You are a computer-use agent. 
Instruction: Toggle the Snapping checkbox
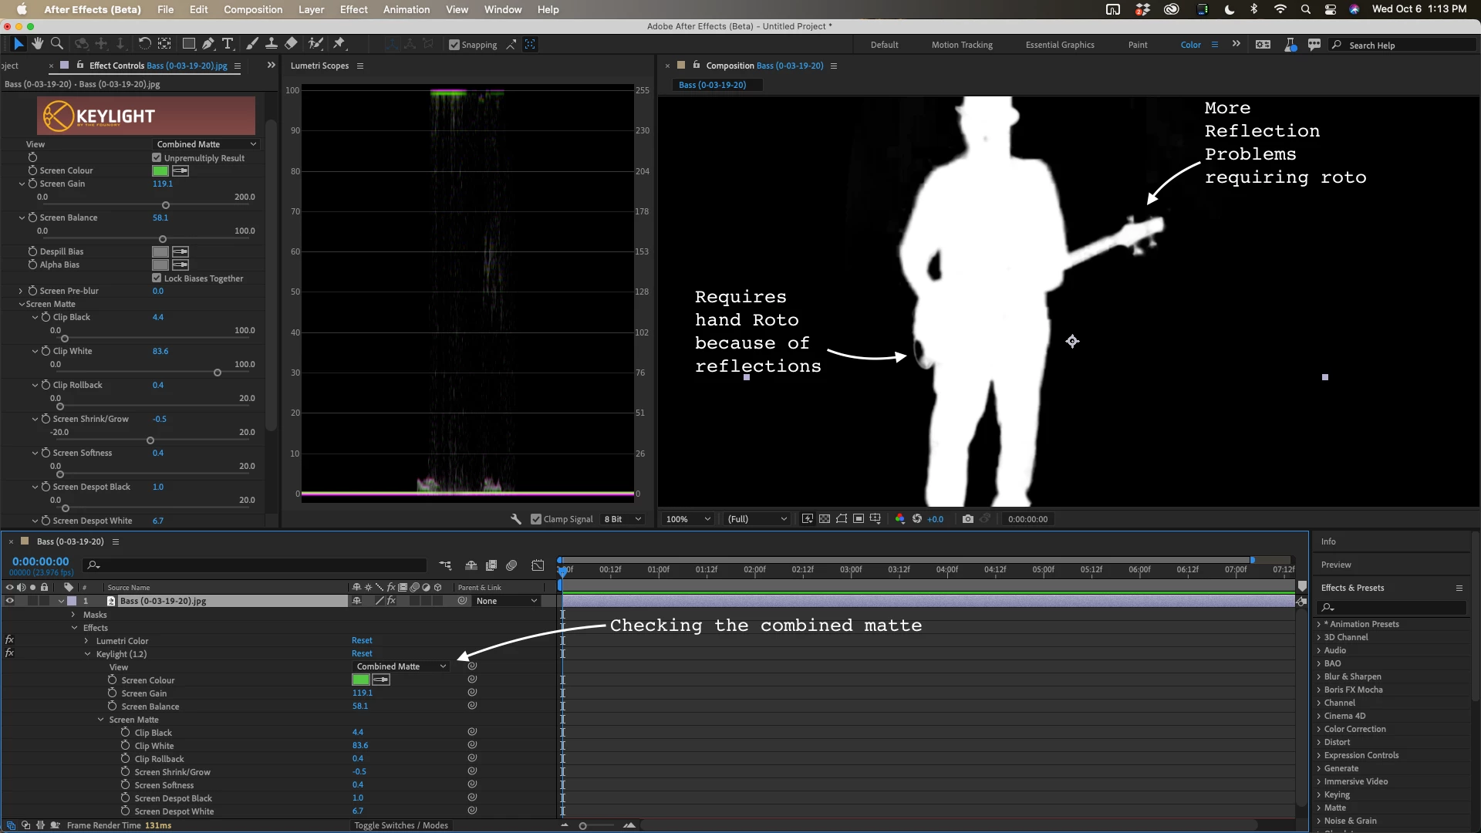click(x=454, y=45)
